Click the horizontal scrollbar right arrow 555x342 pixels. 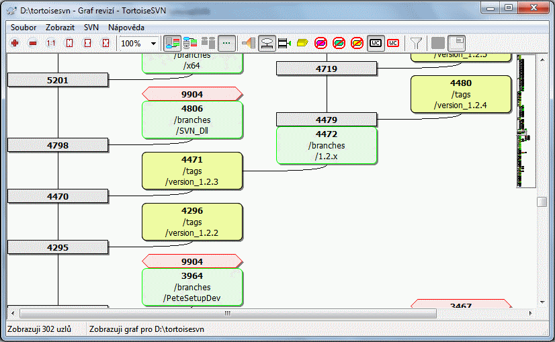click(x=530, y=313)
